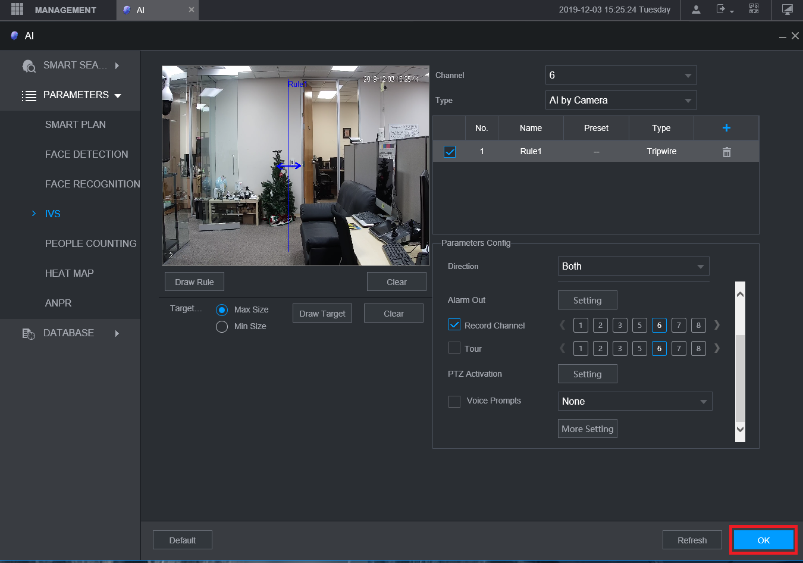Disable the Record Channel checkbox
Screen dimensions: 803x563
click(454, 325)
